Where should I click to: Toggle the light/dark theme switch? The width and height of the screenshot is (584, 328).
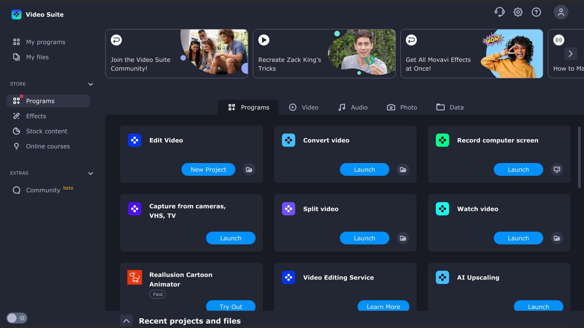point(17,318)
